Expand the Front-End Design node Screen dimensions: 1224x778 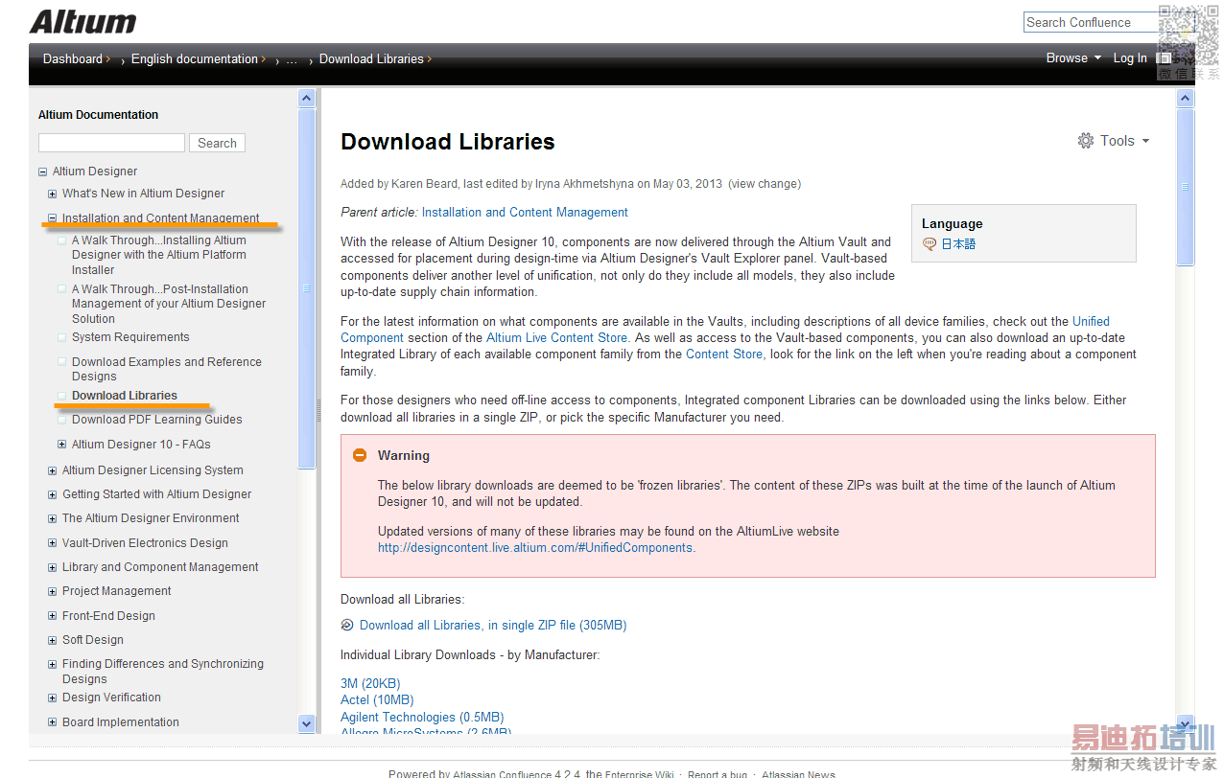(x=52, y=616)
